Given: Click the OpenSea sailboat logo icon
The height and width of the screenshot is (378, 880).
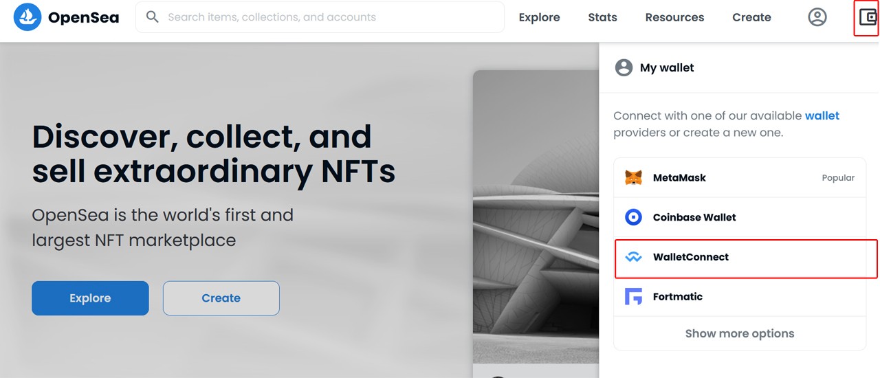Looking at the screenshot, I should pos(27,17).
